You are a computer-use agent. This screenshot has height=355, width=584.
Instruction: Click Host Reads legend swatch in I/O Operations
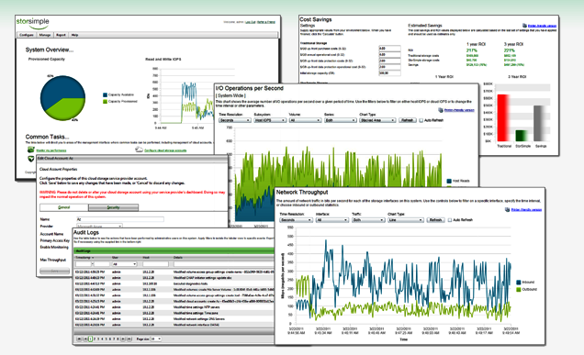(449, 181)
